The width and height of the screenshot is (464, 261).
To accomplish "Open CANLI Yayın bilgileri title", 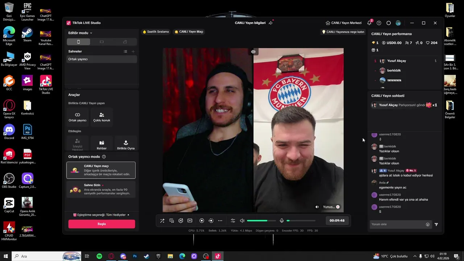I will click(250, 23).
